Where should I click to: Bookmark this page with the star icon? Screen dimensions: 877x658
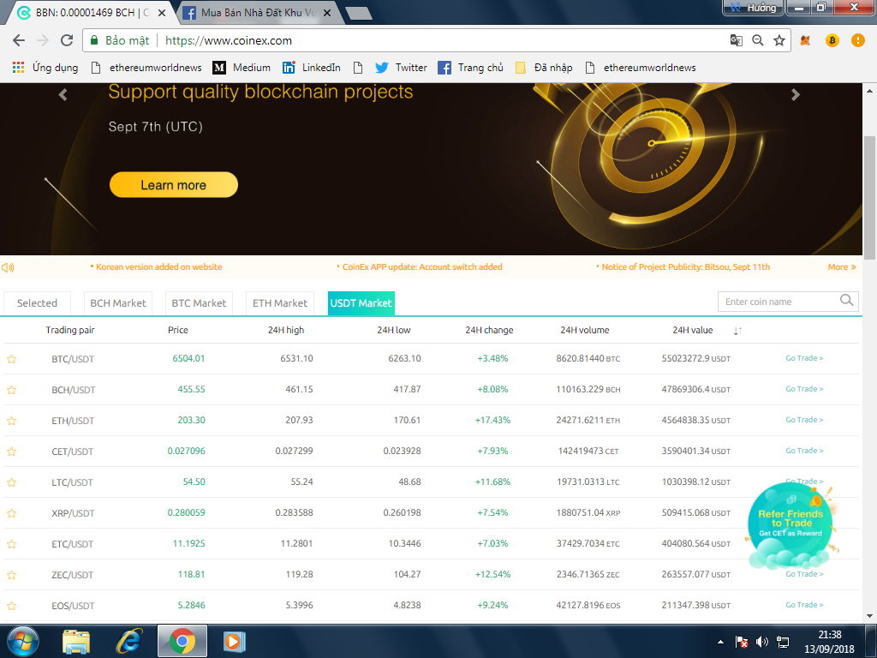coord(779,40)
